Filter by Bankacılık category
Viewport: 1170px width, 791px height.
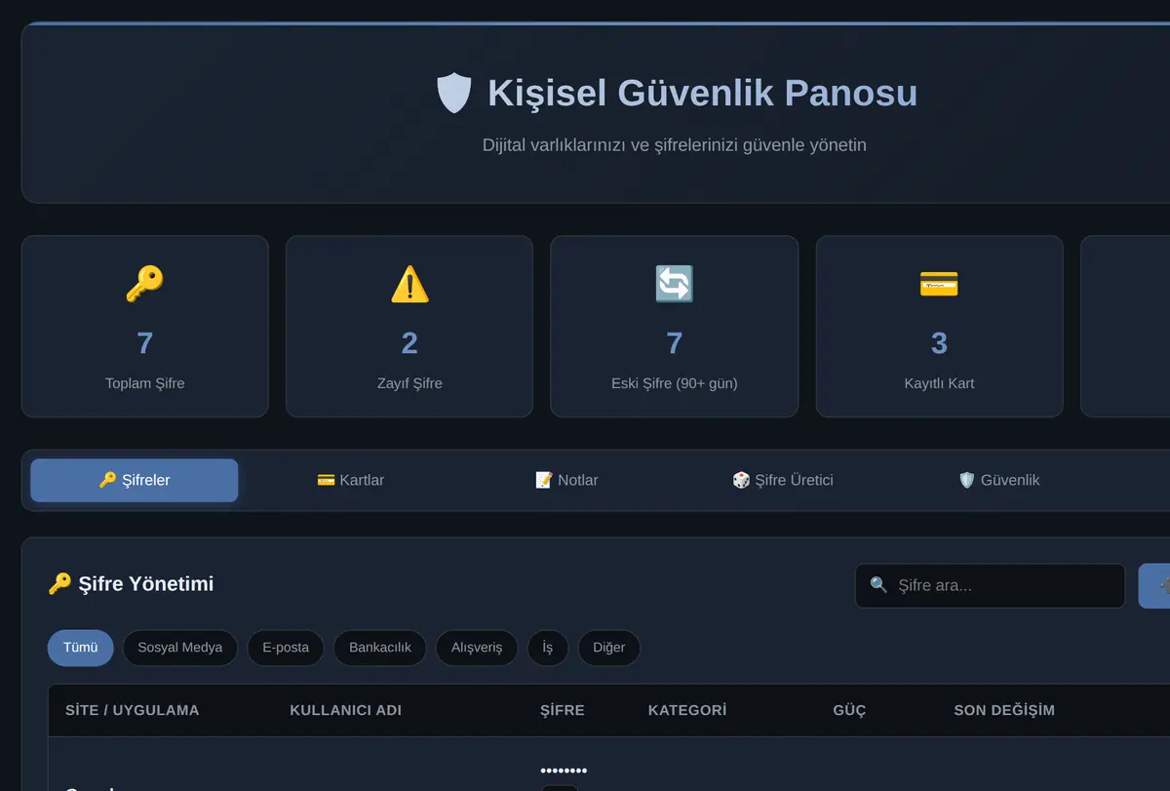pyautogui.click(x=380, y=648)
